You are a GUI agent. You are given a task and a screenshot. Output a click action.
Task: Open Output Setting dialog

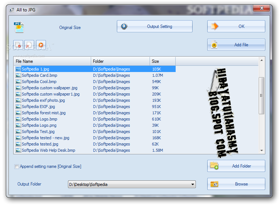[155, 26]
